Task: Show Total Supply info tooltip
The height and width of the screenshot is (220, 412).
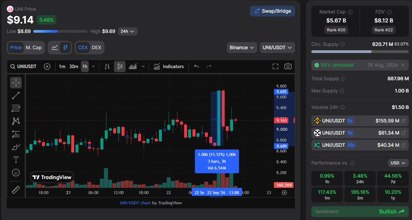Action: [x=344, y=79]
